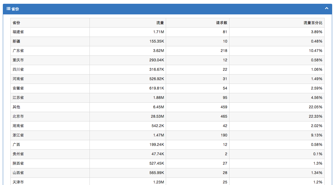The width and height of the screenshot is (335, 185).
Task: Click the 省份 column header
Action: pos(16,23)
